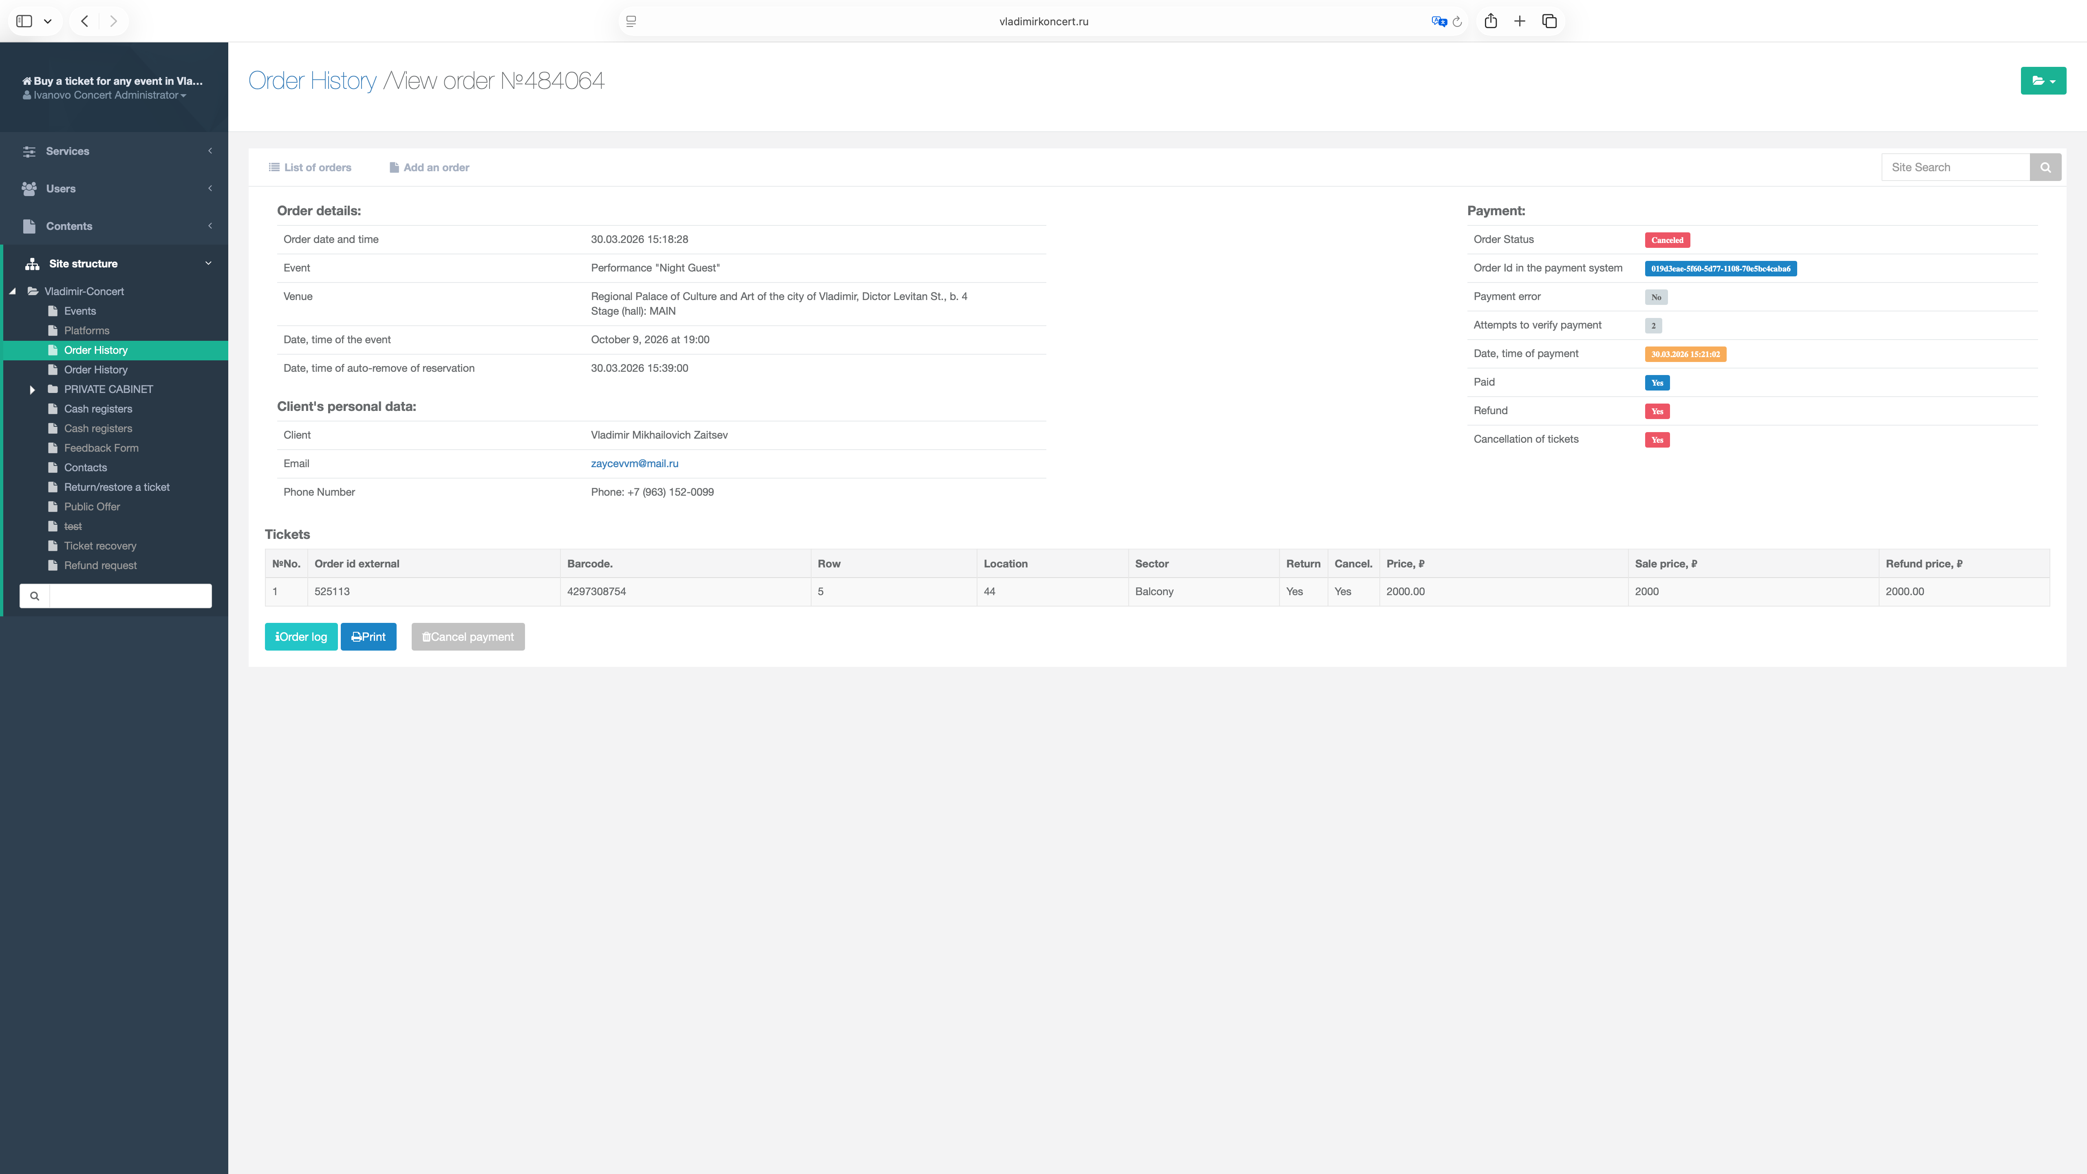
Task: Open Ivanovo Concert Administrator user dropdown
Action: point(105,96)
